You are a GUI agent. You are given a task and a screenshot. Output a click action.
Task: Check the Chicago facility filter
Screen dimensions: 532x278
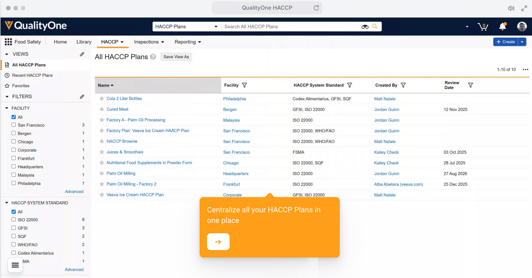coord(14,142)
